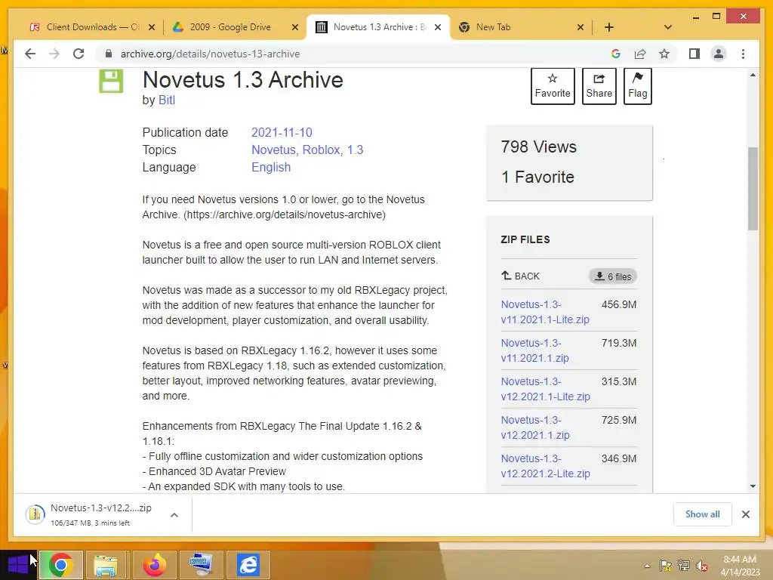Close the Client Downloads tab
Image resolution: width=773 pixels, height=580 pixels.
point(152,27)
